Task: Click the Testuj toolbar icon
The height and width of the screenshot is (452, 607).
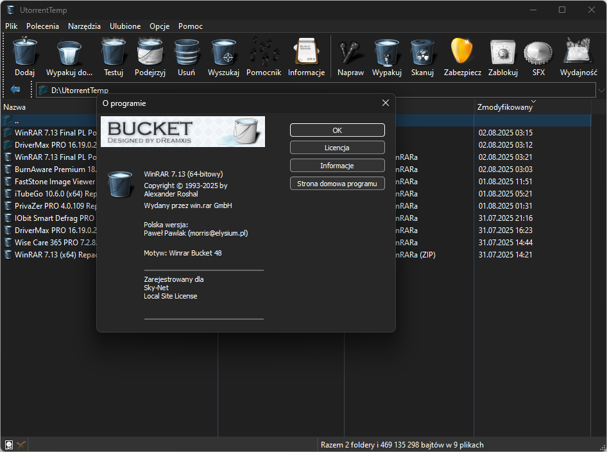Action: pyautogui.click(x=114, y=51)
